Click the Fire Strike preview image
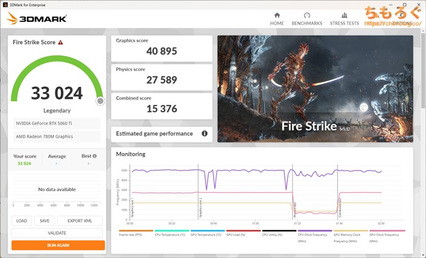 click(x=315, y=89)
